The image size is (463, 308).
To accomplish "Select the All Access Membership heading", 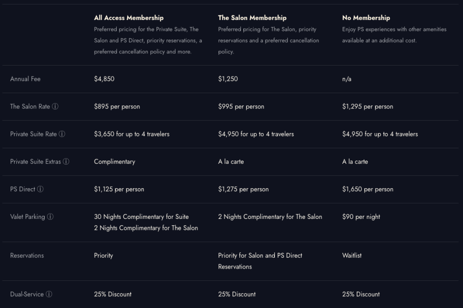I will [129, 18].
